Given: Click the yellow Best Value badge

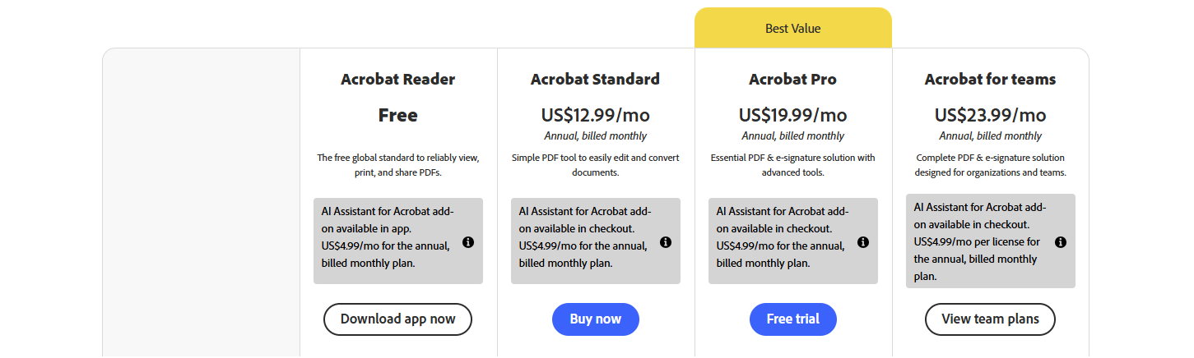Looking at the screenshot, I should pos(792,29).
